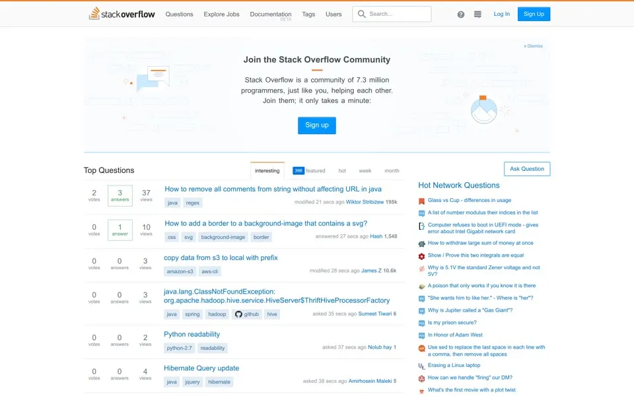
Task: Open copy data from s3 question
Action: point(221,258)
